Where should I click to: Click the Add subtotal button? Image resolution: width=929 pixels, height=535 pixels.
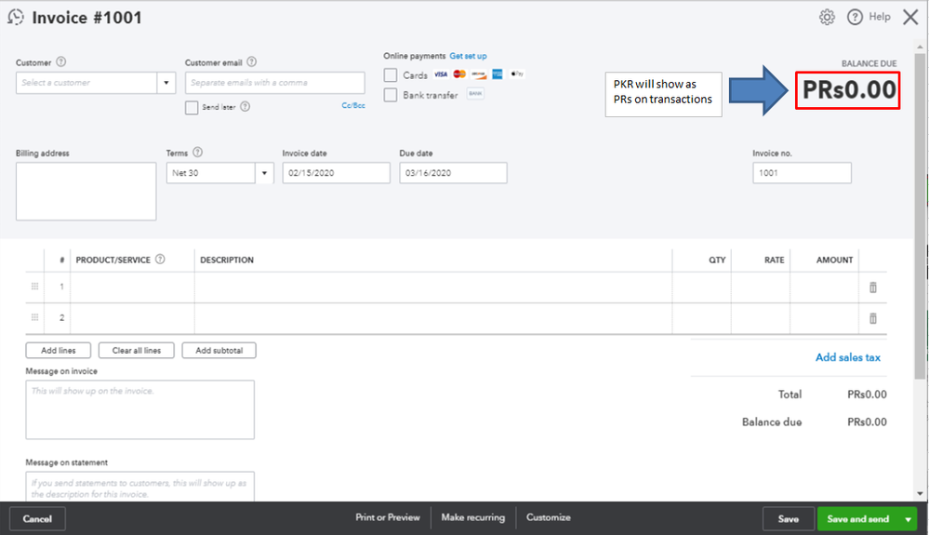pyautogui.click(x=219, y=350)
